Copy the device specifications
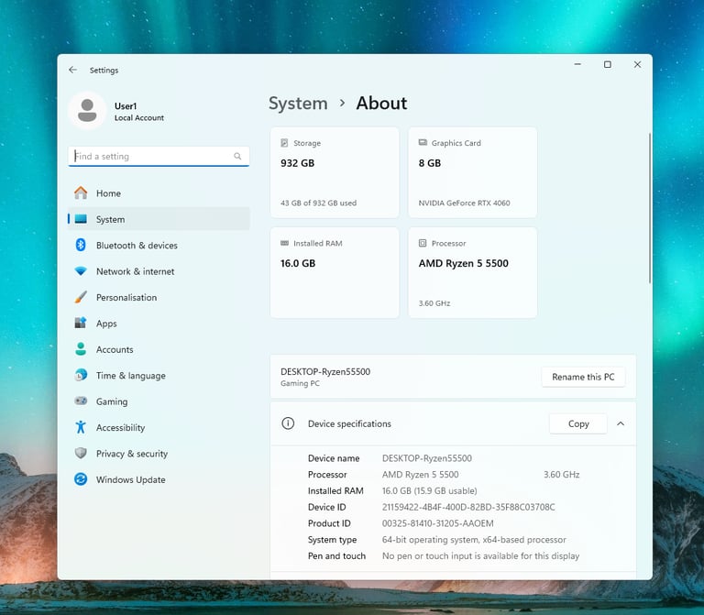Viewport: 704px width, 615px height. click(578, 423)
